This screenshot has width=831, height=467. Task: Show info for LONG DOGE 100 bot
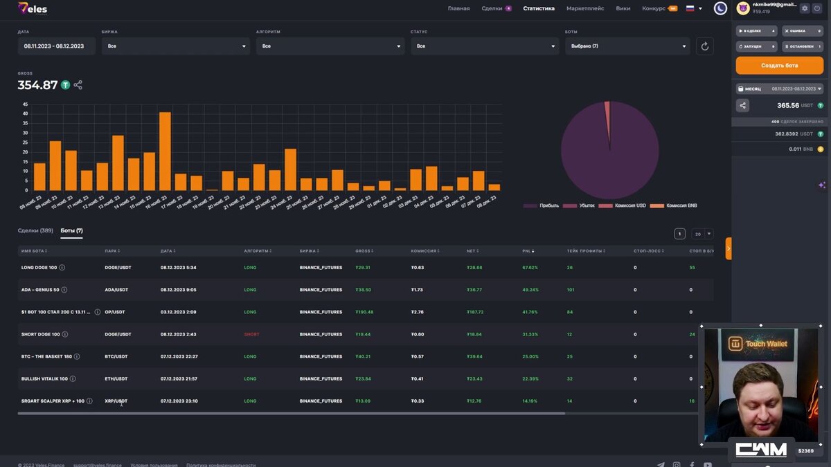(x=62, y=268)
